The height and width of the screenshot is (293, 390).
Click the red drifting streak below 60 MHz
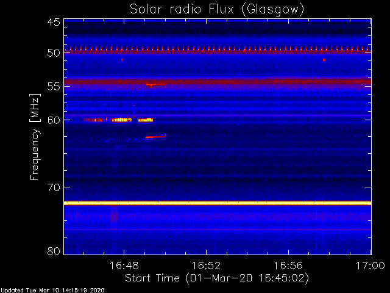point(156,136)
